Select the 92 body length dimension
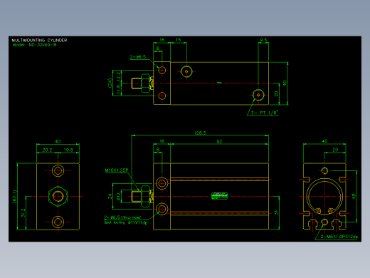Image resolution: width=370 pixels, height=278 pixels. tap(219, 142)
